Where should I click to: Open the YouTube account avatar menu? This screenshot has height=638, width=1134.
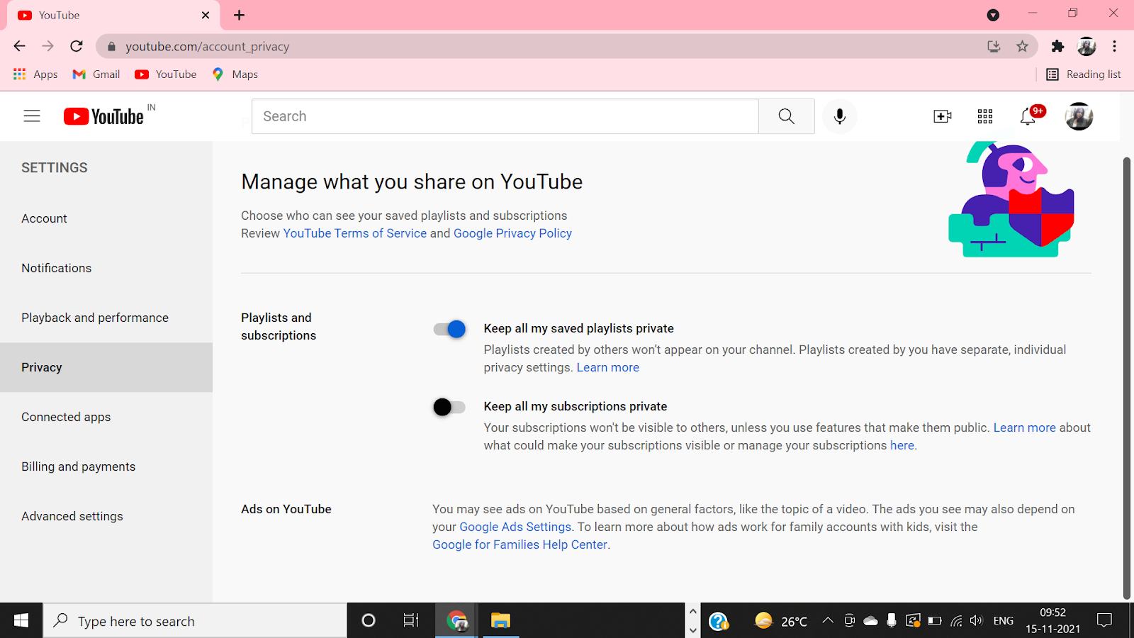[1079, 116]
